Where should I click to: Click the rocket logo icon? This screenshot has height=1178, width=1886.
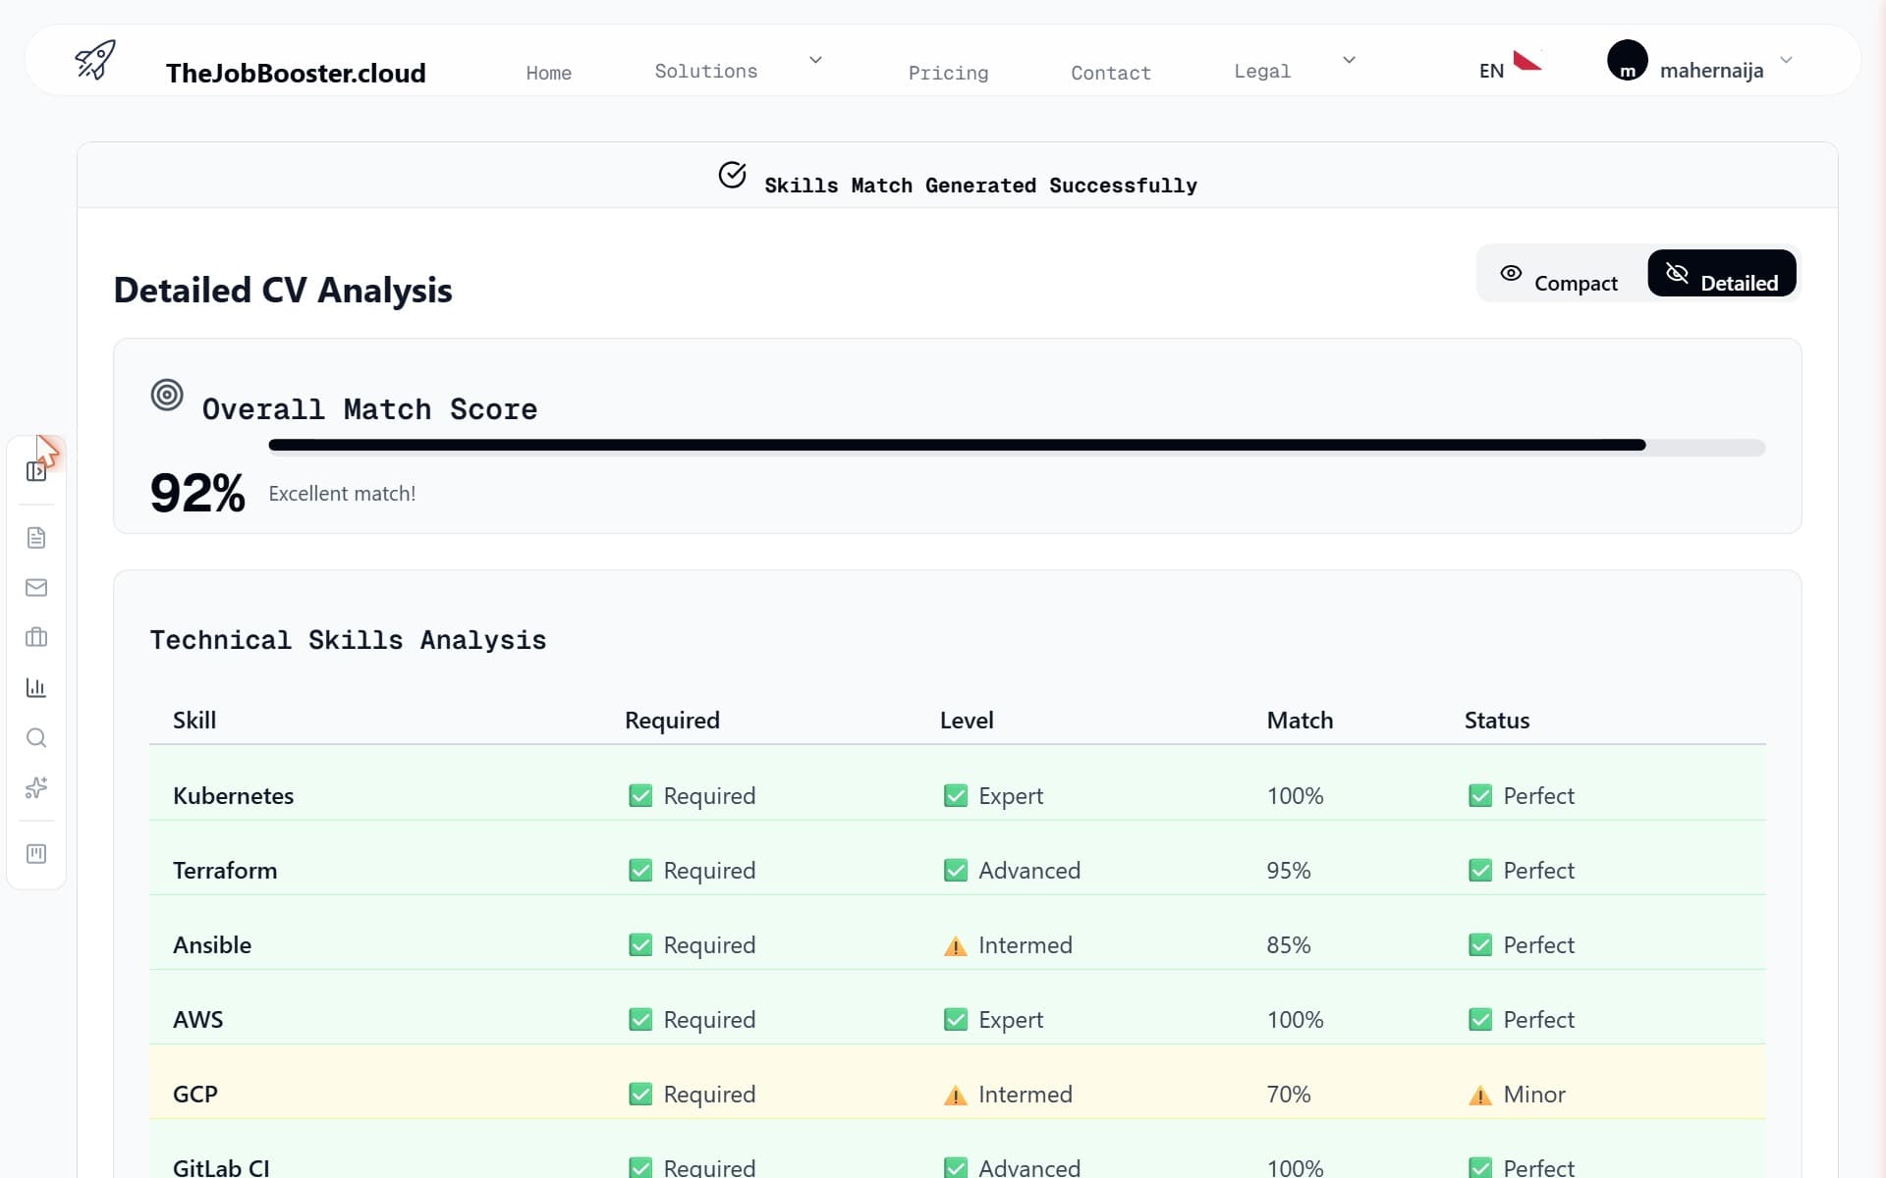pos(95,60)
